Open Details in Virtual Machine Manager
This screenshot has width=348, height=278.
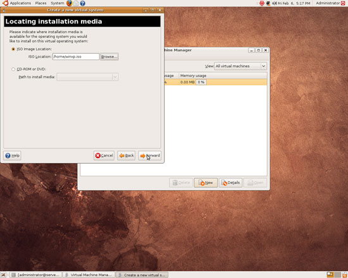click(x=230, y=183)
